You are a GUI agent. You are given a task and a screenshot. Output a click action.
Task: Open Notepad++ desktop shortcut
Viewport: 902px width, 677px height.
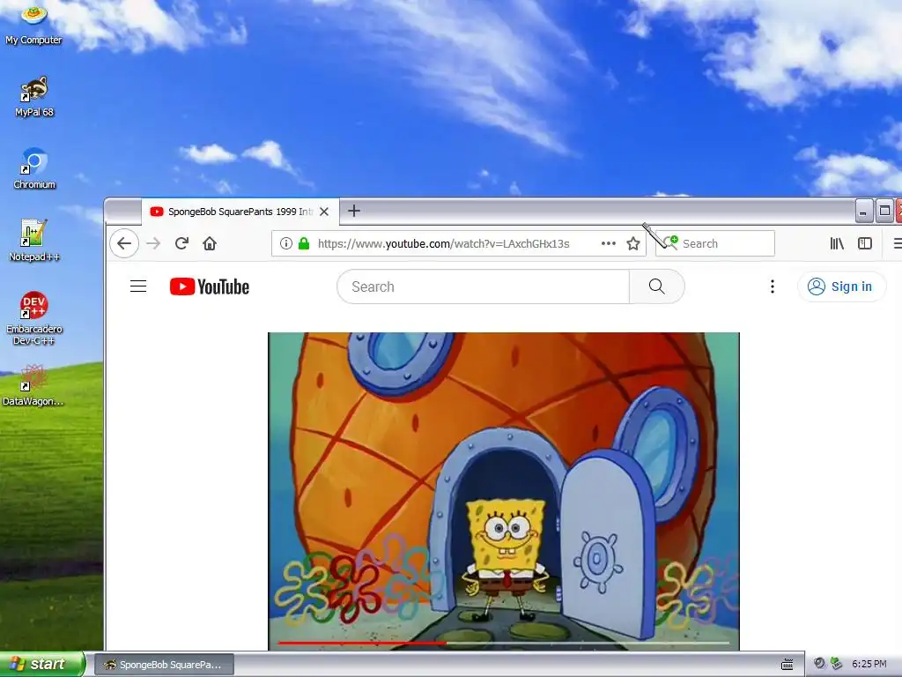tap(34, 240)
